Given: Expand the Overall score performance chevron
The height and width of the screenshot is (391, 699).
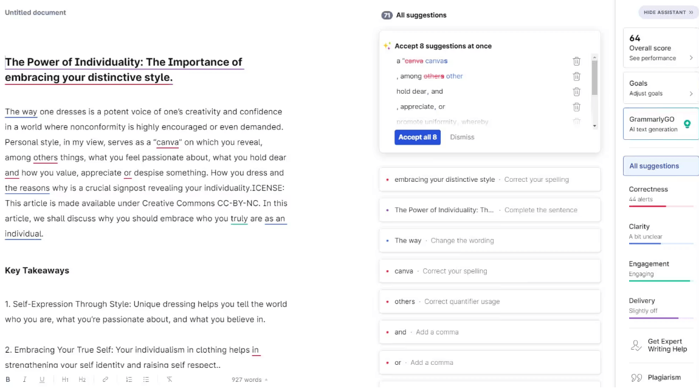Looking at the screenshot, I should 691,58.
